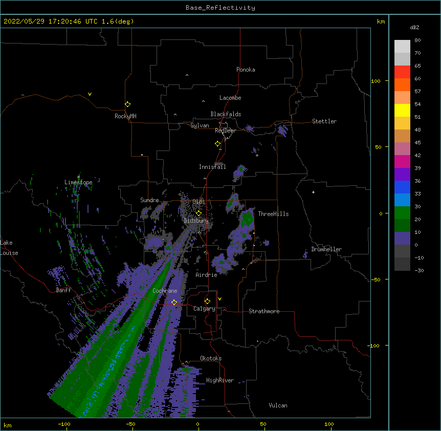Select the Lacombe map label
Image resolution: width=441 pixels, height=431 pixels.
(230, 98)
